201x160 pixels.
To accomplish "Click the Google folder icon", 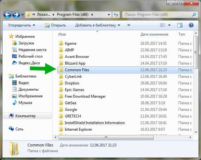I will click(61, 110).
